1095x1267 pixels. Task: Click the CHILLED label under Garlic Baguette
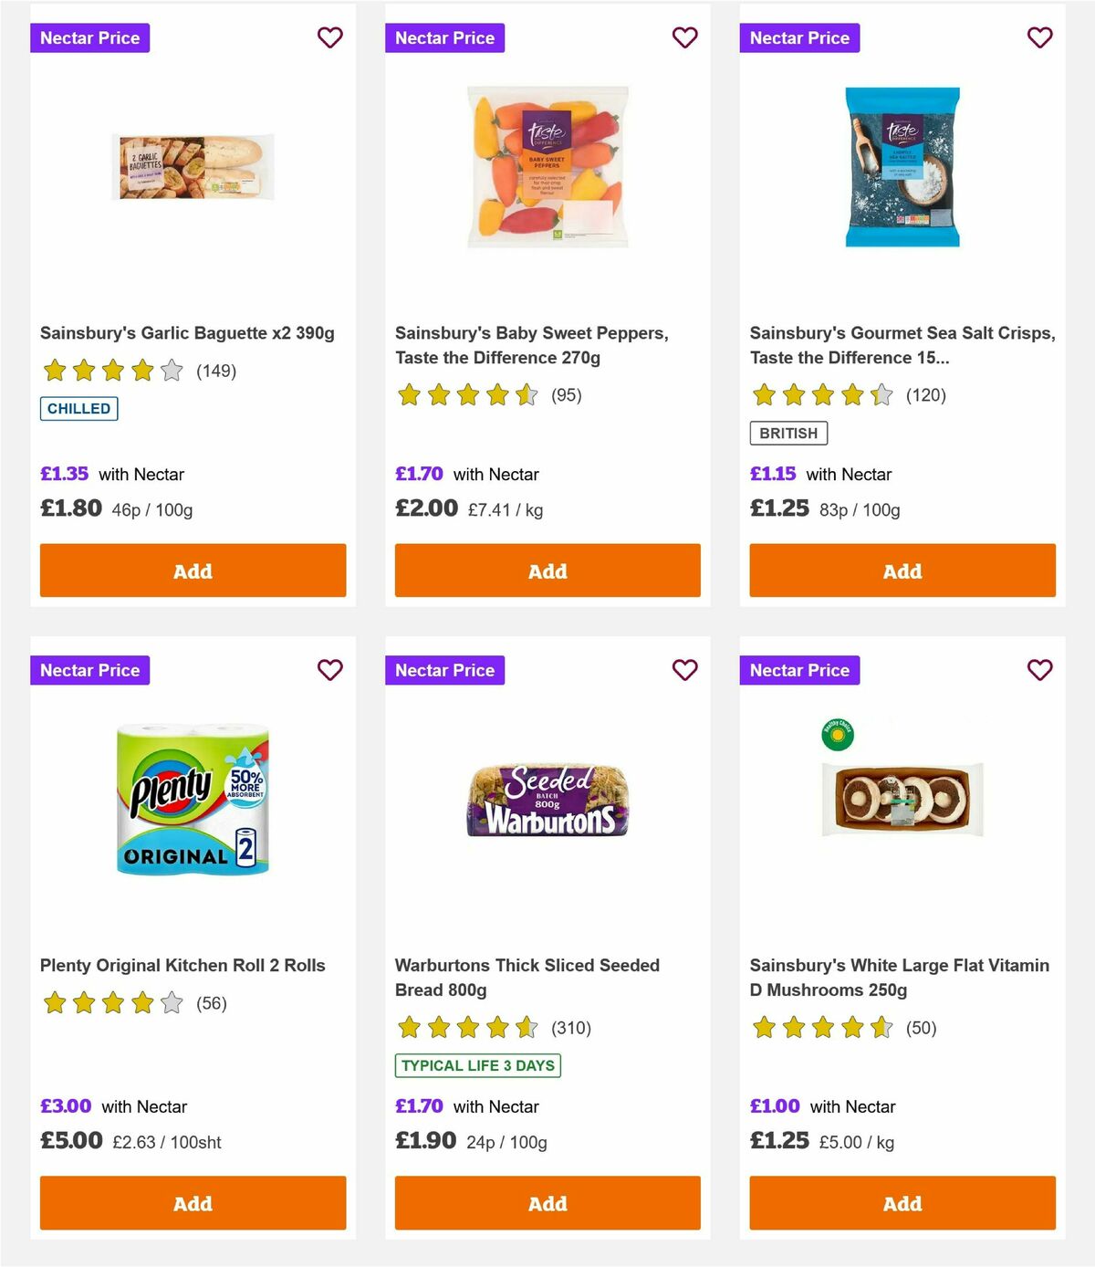pyautogui.click(x=78, y=408)
